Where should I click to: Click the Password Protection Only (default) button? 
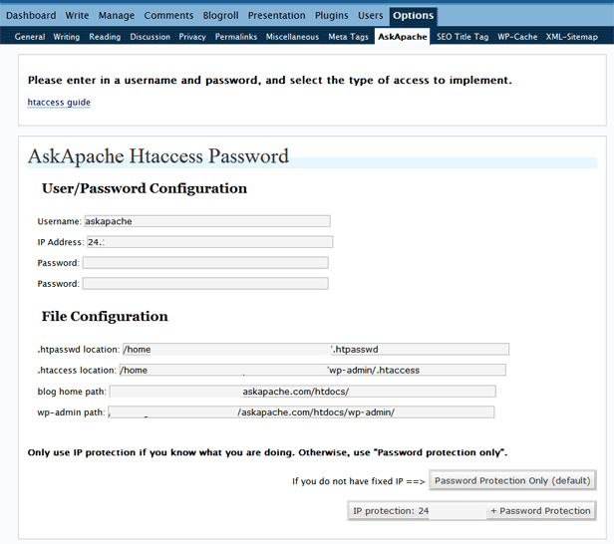coord(512,481)
